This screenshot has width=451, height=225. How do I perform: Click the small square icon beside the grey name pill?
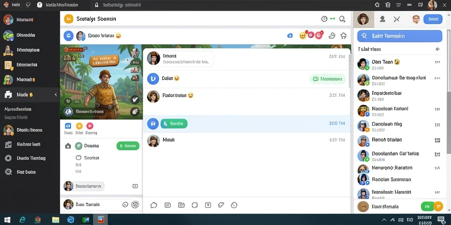135,186
